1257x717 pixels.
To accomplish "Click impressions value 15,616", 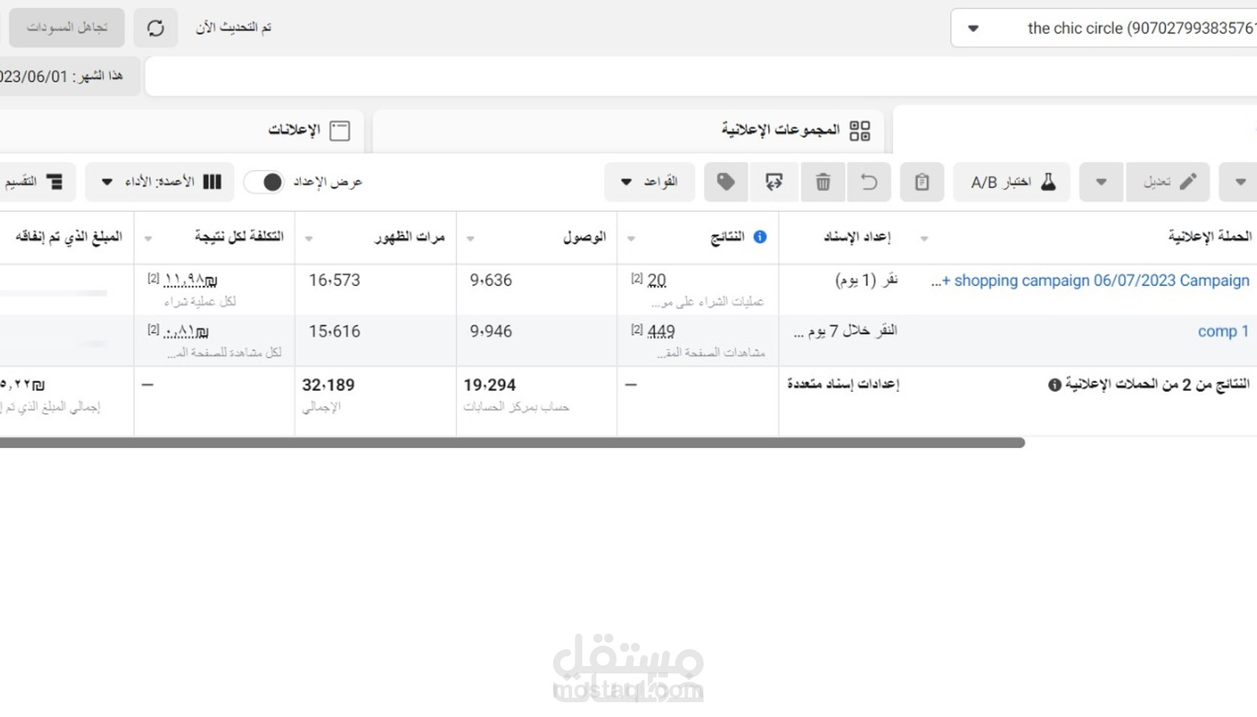I will [334, 331].
